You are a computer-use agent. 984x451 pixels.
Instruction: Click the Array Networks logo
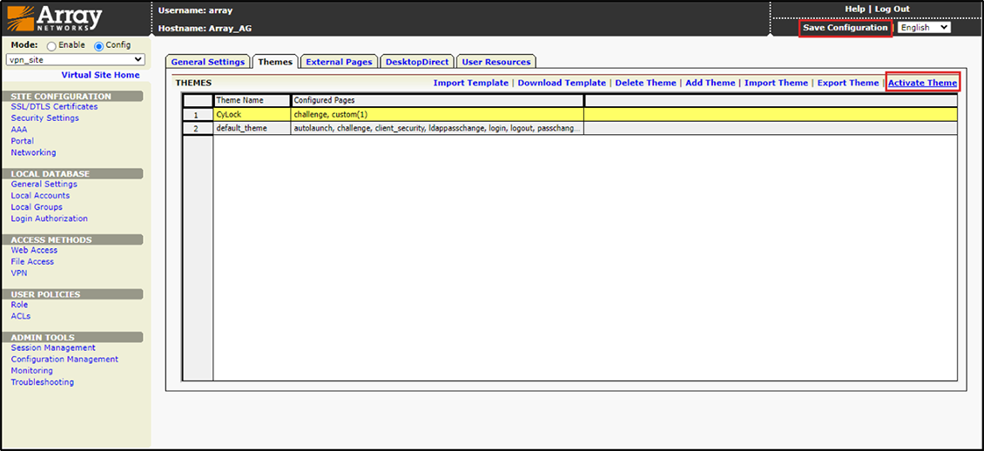pos(56,18)
